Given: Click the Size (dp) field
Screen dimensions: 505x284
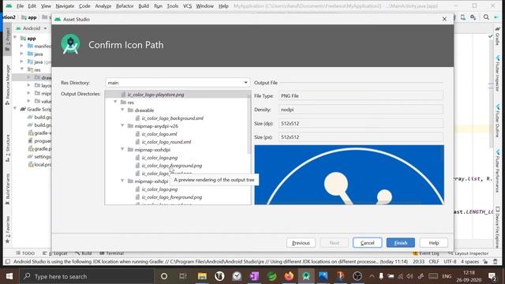Looking at the screenshot, I should [x=361, y=123].
